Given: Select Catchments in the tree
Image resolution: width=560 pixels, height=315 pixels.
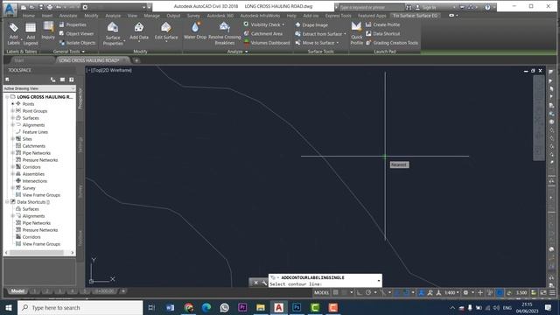Looking at the screenshot, I should tap(34, 146).
